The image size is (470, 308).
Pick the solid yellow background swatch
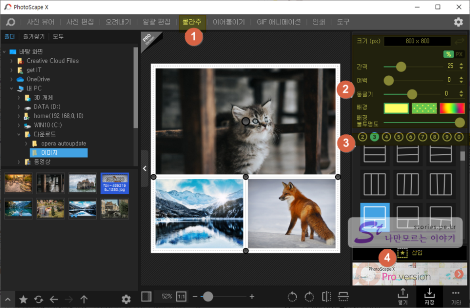[396, 108]
